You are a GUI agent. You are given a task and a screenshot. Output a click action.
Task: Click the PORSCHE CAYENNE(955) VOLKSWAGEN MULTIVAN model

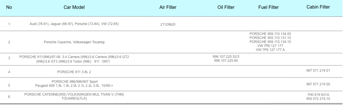click(74, 96)
